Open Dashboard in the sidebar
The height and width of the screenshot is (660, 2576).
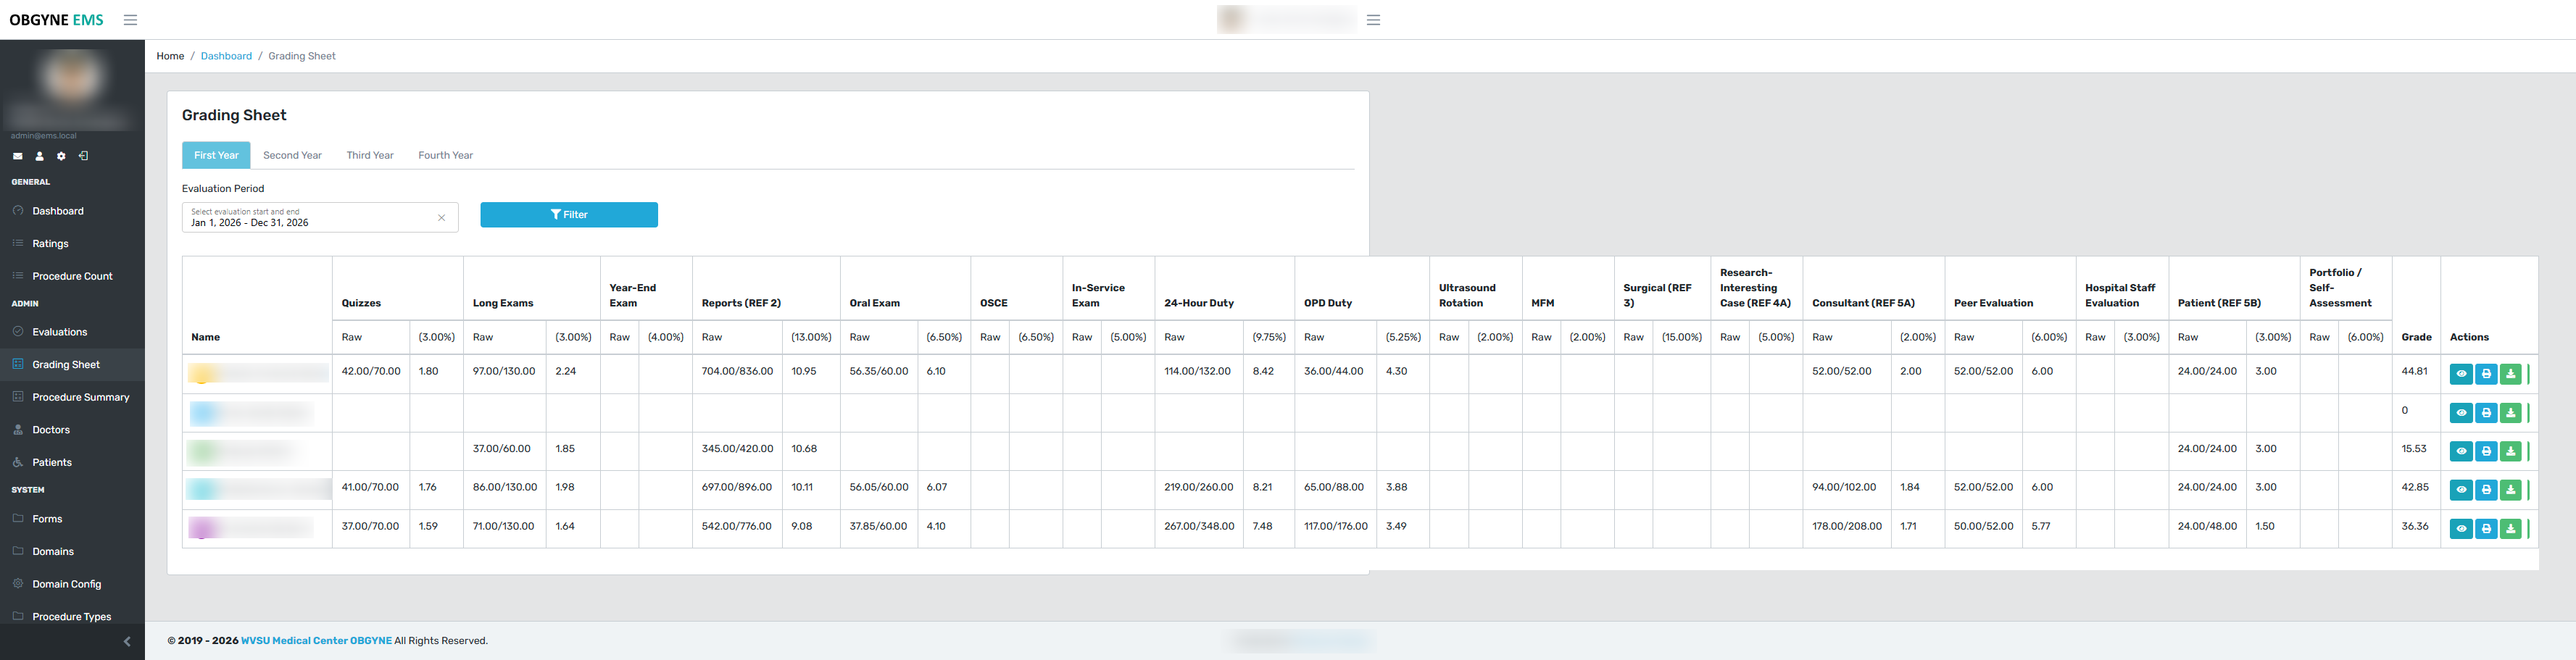point(72,211)
